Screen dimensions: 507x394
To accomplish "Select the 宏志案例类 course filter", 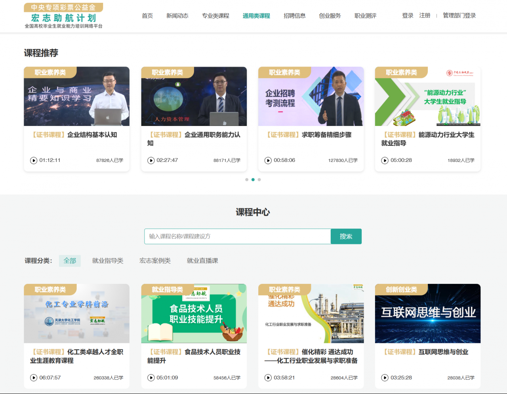I will [x=155, y=261].
